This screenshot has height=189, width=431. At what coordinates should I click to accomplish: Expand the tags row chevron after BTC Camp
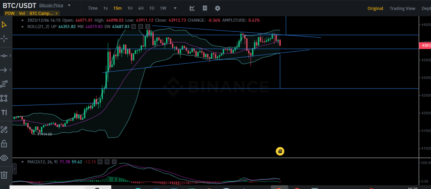click(57, 13)
